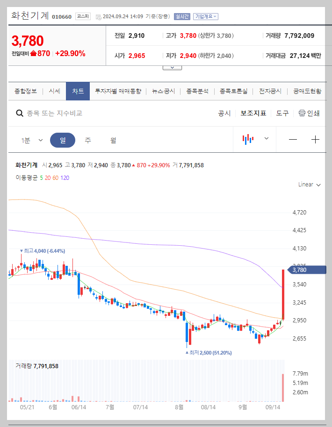Image resolution: width=332 pixels, height=427 pixels.
Task: Click the 3,780 price label on the chart
Action: pyautogui.click(x=307, y=270)
